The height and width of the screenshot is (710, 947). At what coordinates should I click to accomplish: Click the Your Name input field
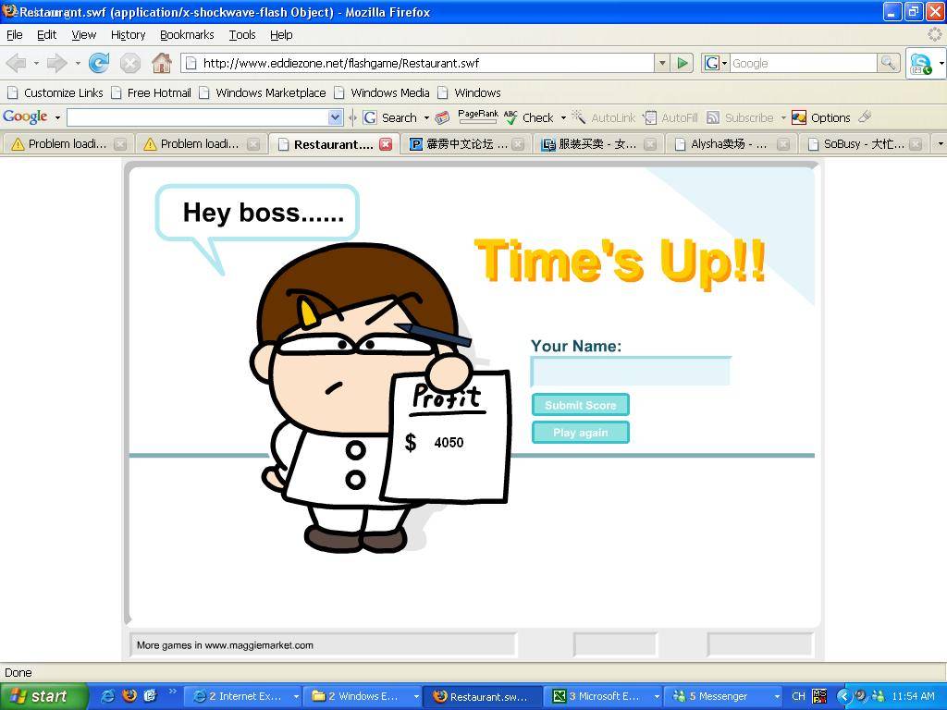click(x=631, y=372)
